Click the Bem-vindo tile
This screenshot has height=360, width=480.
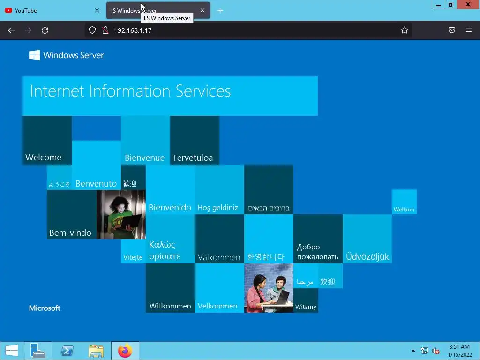pyautogui.click(x=72, y=214)
